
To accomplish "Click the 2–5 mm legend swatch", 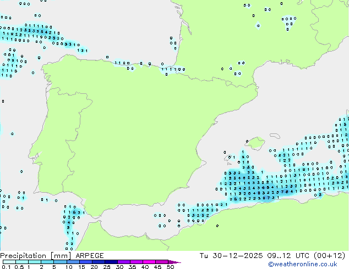I will click(47, 262).
